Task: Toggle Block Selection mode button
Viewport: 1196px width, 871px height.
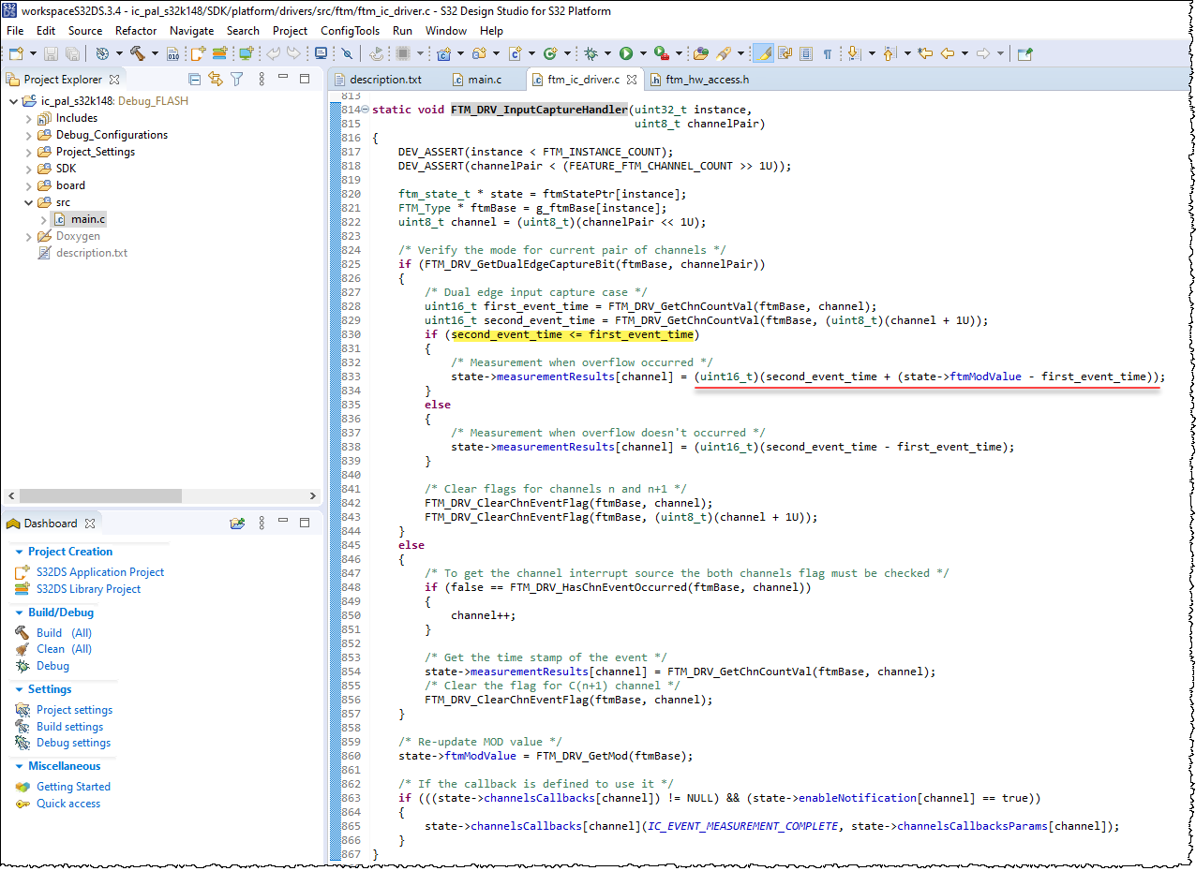Action: 806,53
